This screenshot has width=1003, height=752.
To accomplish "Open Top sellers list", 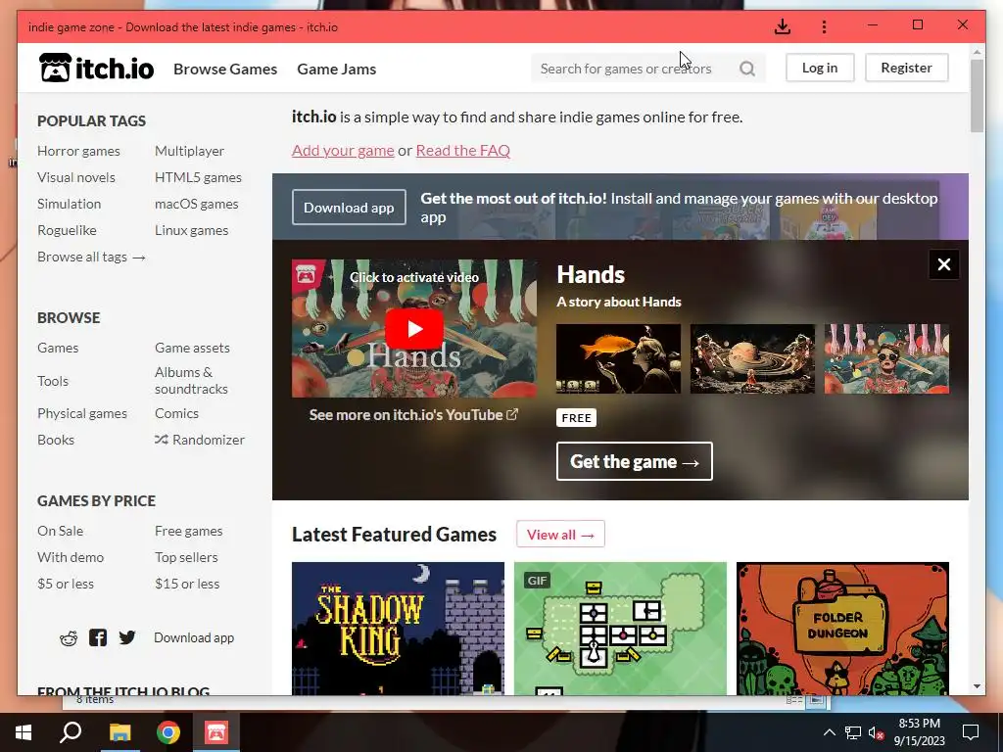I will click(186, 557).
